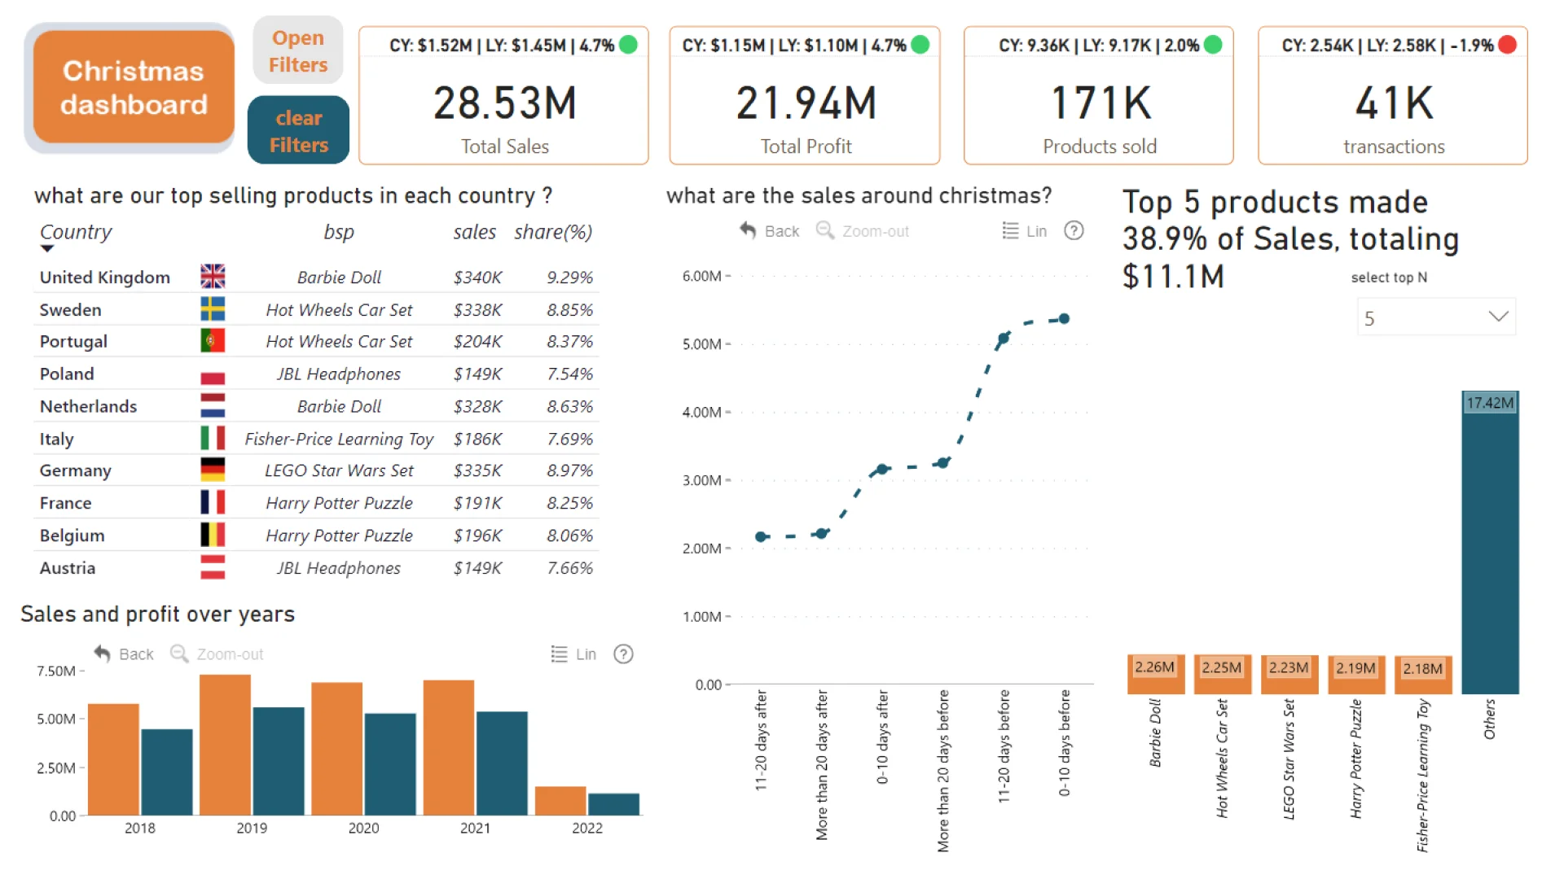Screen dimensions: 1564x879
Task: Toggle Lin scale icon in Christmas sales chart
Action: tap(1010, 230)
